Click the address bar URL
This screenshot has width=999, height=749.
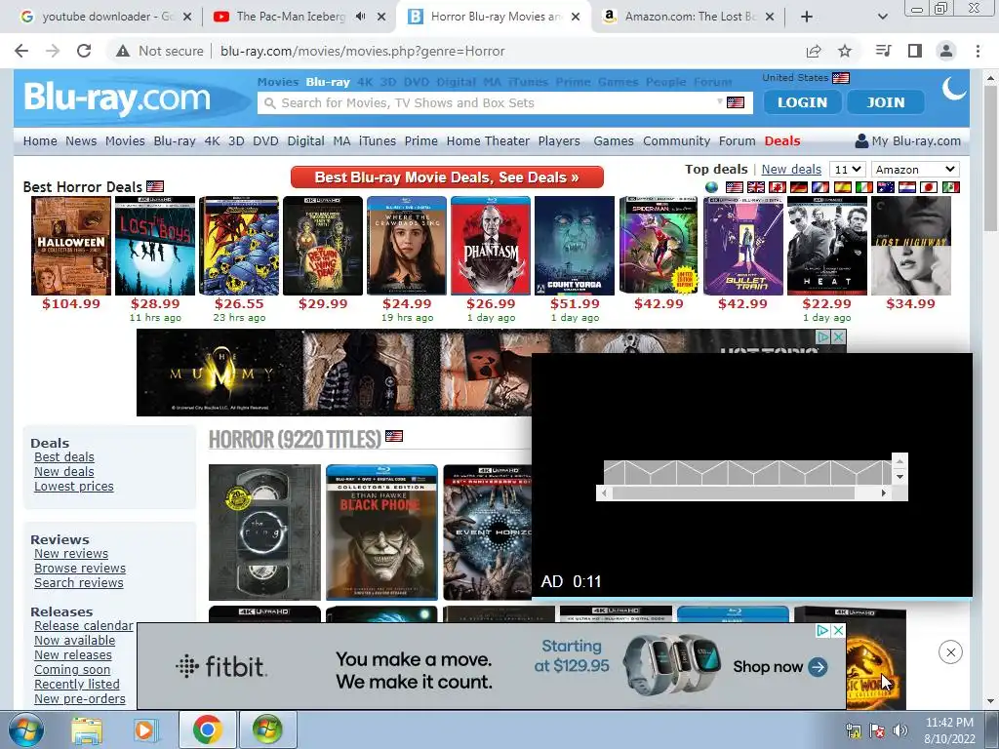363,51
